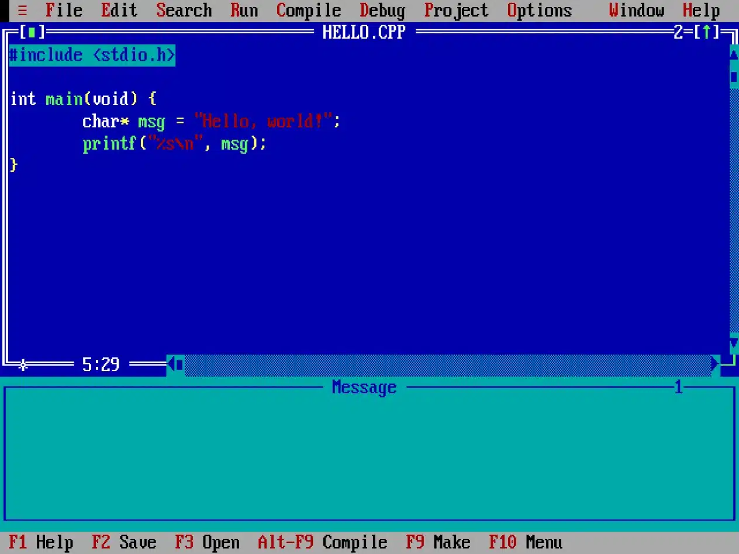Screen dimensions: 739x554
Task: Click the closing brace of main
Action: pyautogui.click(x=14, y=165)
